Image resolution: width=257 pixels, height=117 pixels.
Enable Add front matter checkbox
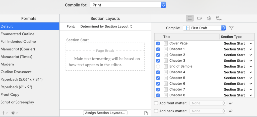click(x=156, y=103)
